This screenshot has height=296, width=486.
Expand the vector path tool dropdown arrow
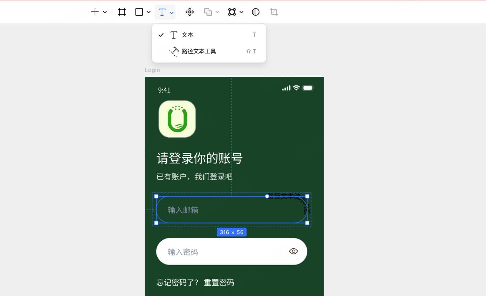click(x=242, y=12)
